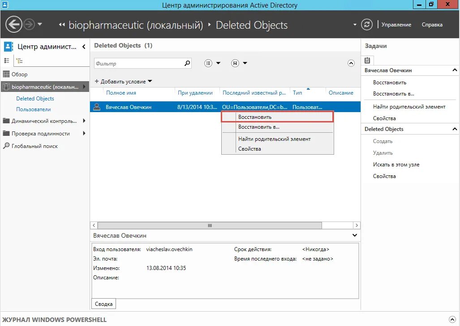
Task: Click the Глобальный поиск magnifier icon
Action: click(6, 146)
